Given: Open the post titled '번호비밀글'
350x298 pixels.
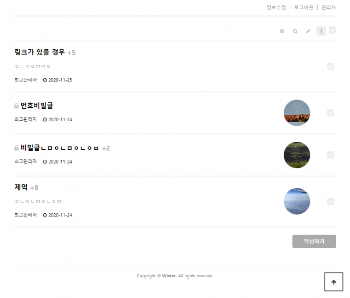Looking at the screenshot, I should (37, 105).
